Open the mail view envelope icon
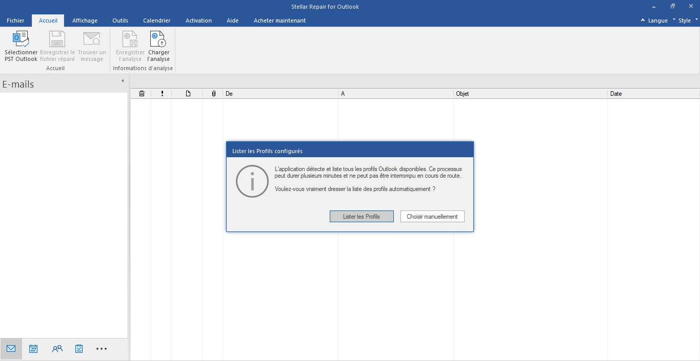The image size is (700, 361). click(11, 349)
